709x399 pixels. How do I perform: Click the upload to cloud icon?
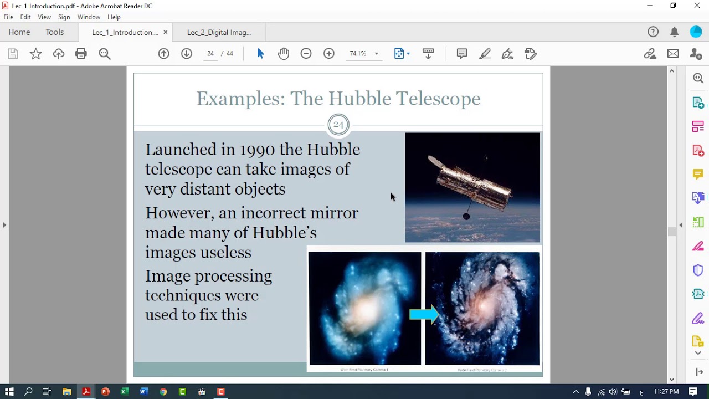59,54
